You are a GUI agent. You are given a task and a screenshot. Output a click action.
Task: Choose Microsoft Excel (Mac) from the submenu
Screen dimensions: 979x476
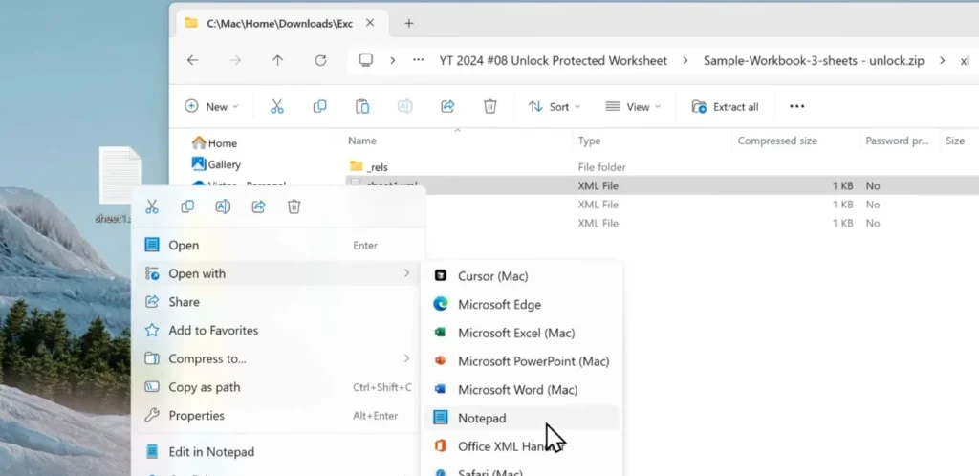(521, 334)
